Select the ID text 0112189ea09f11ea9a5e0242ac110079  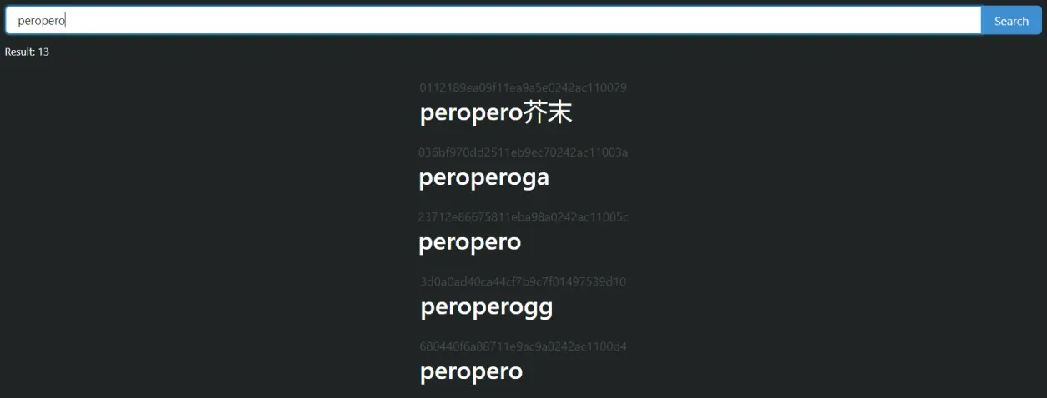tap(523, 87)
